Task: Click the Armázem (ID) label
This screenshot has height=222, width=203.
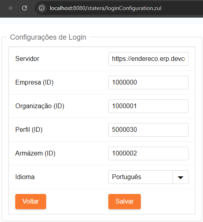Action: pos(35,153)
